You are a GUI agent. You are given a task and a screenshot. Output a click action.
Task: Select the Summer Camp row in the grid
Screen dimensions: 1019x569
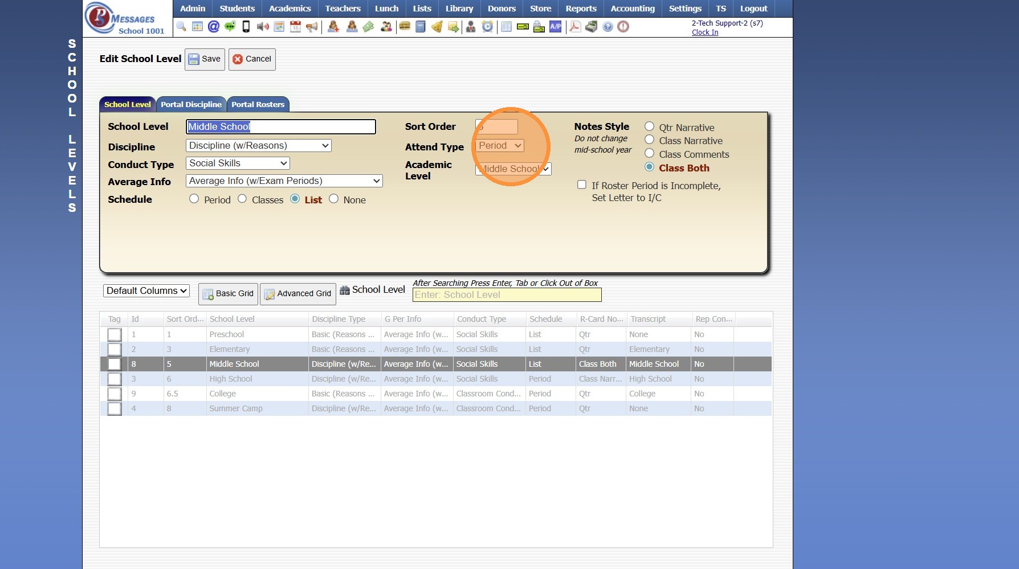tap(436, 409)
